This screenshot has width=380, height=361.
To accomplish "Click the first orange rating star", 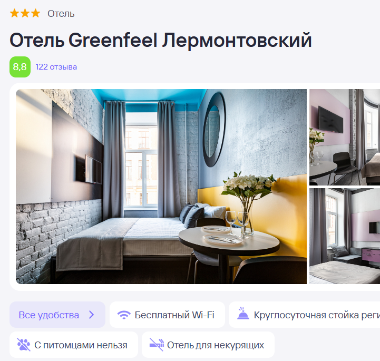I will (15, 13).
